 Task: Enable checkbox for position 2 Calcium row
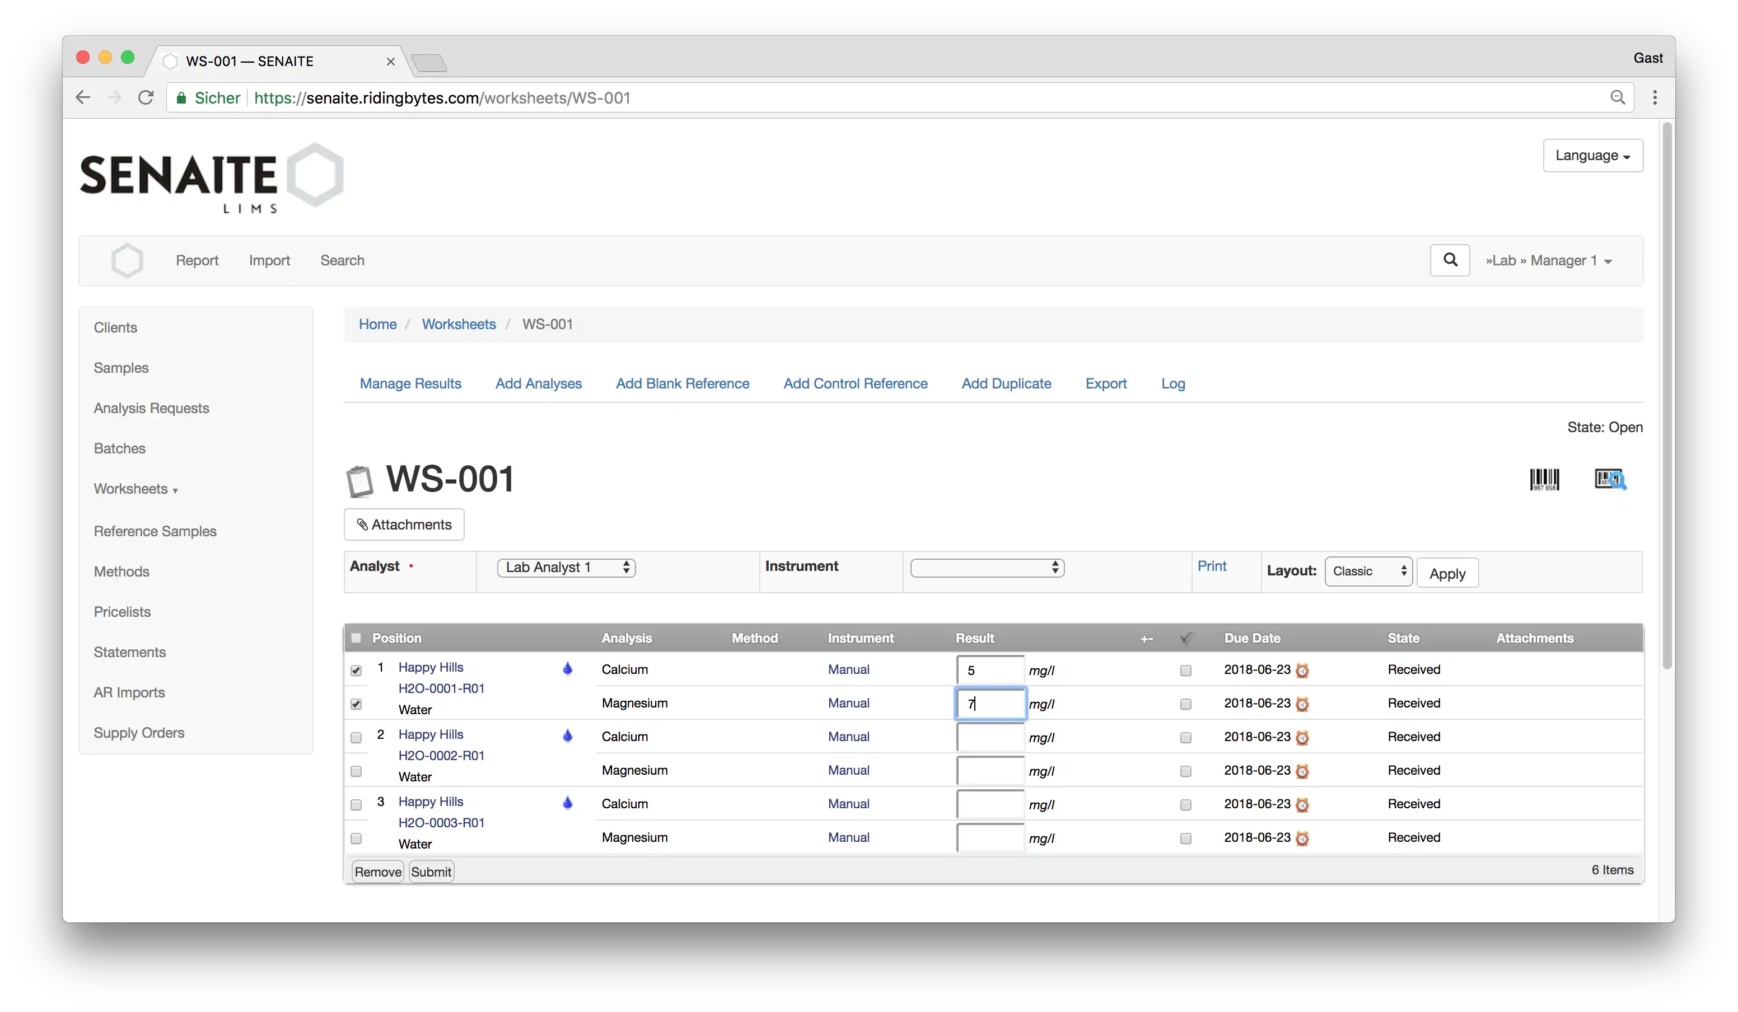[356, 737]
